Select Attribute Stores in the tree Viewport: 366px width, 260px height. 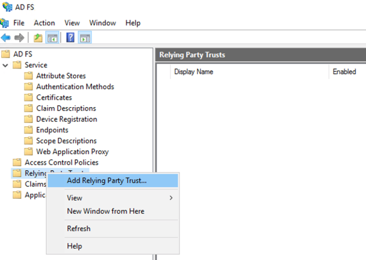pyautogui.click(x=60, y=76)
